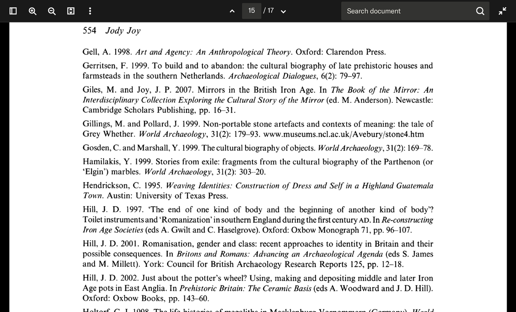Viewport: 516px width, 312px height.
Task: Click the Hamilakis 1999 reference entry
Action: tap(258, 167)
